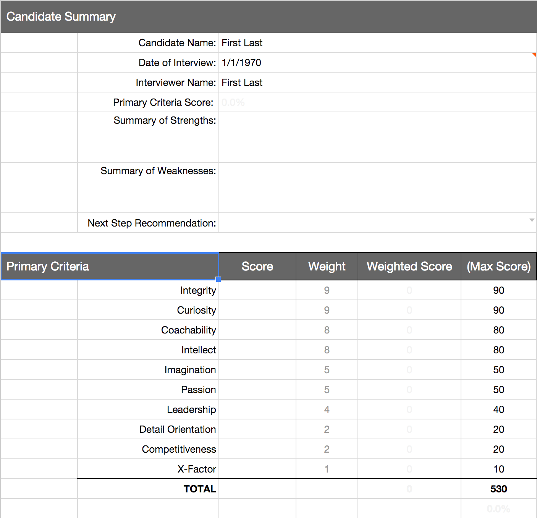
Task: Select the Primary Criteria header cell
Action: point(110,266)
